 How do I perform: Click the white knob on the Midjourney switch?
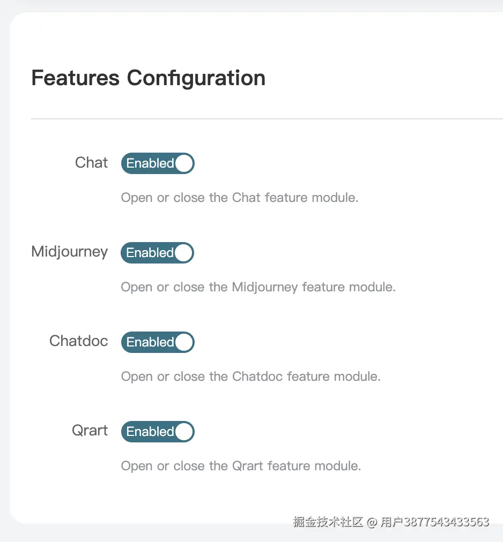click(183, 253)
